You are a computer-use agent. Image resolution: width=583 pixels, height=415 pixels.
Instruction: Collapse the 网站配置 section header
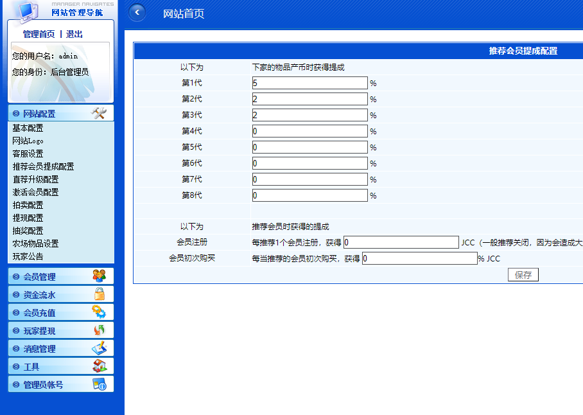pos(39,114)
